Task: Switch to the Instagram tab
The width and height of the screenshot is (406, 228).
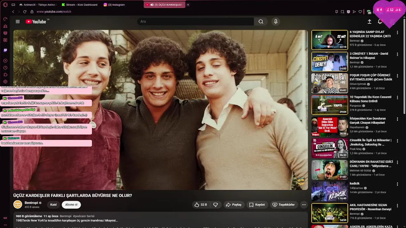Action: pyautogui.click(x=114, y=5)
